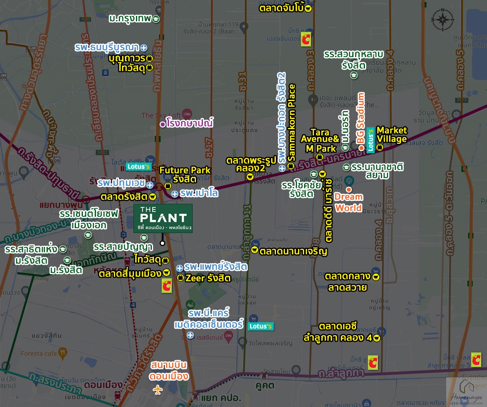Click the Dream World label

tap(349, 202)
